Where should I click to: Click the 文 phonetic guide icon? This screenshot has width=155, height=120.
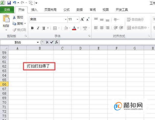point(85,28)
